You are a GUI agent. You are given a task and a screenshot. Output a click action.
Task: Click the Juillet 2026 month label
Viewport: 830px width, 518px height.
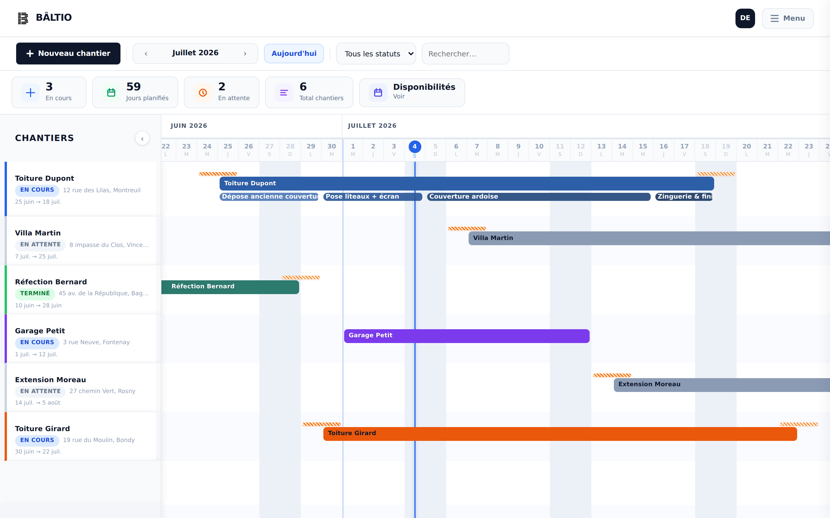point(195,53)
